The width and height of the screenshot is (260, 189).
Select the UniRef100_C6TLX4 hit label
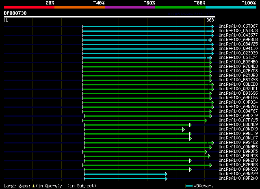coord(238,58)
